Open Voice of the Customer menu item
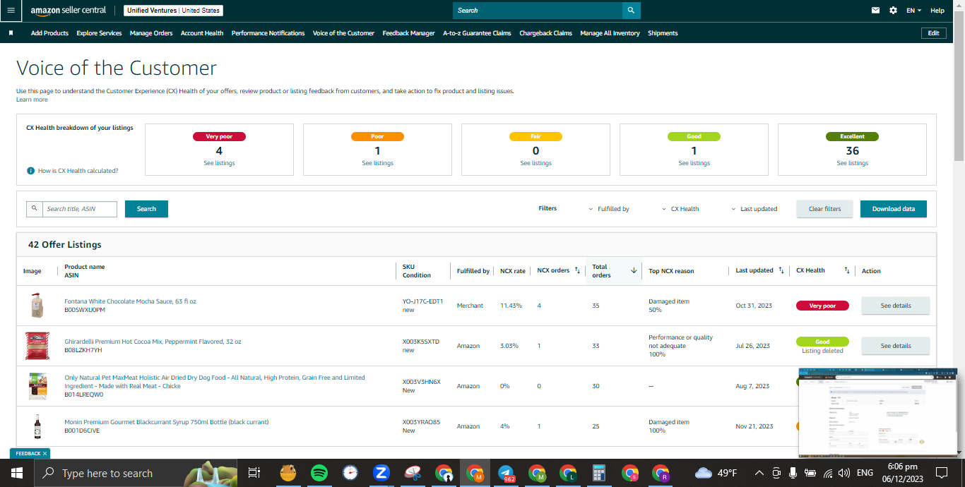 343,33
